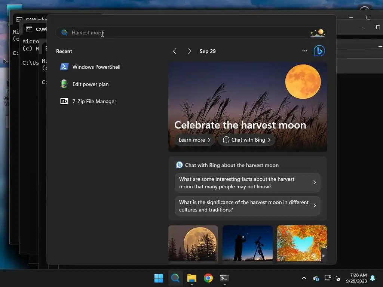
Task: Click the Search icon on taskbar
Action: point(175,278)
